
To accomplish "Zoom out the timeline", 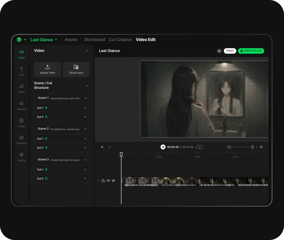I will [x=229, y=147].
